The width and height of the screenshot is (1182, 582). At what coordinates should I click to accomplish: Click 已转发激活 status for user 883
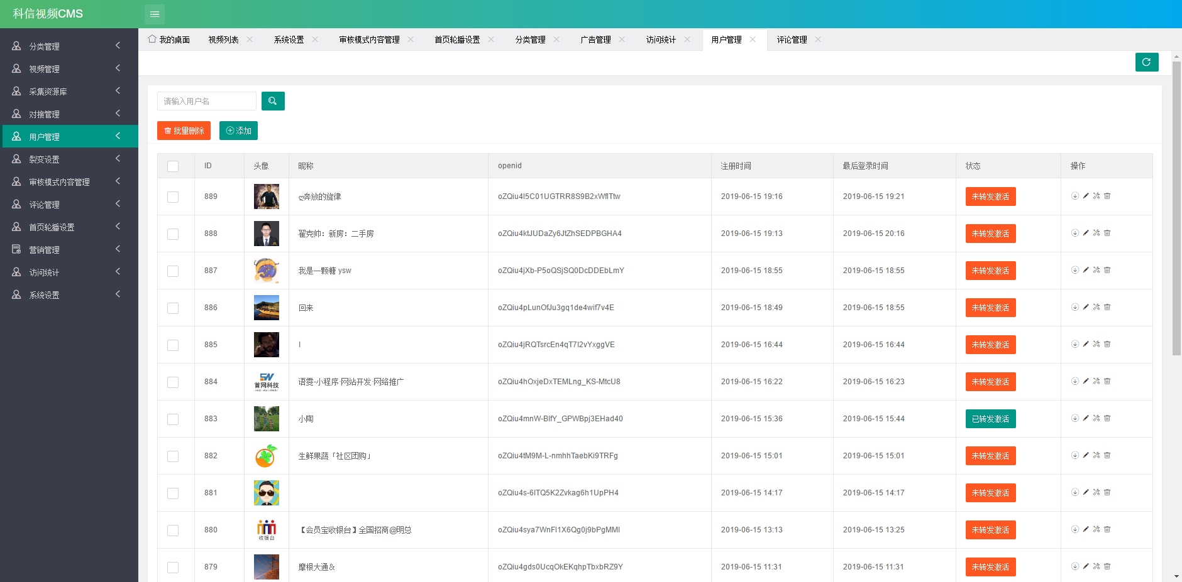tap(990, 419)
